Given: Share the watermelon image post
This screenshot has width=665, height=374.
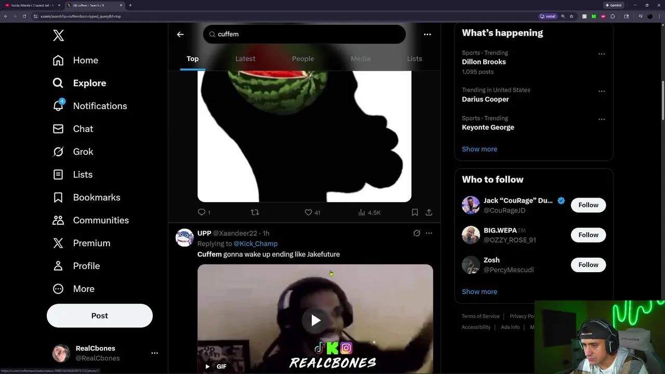Looking at the screenshot, I should tap(429, 212).
